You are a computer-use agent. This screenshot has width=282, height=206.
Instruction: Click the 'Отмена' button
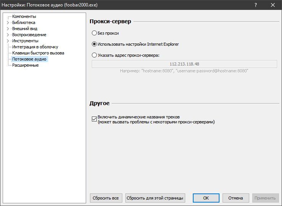tap(236, 198)
